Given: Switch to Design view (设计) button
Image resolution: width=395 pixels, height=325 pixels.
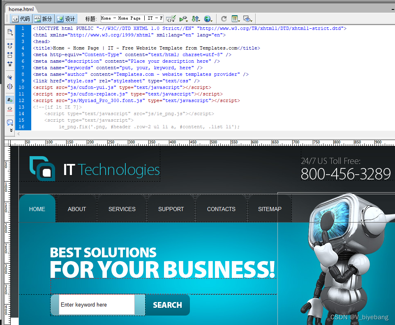Looking at the screenshot, I should (x=66, y=19).
